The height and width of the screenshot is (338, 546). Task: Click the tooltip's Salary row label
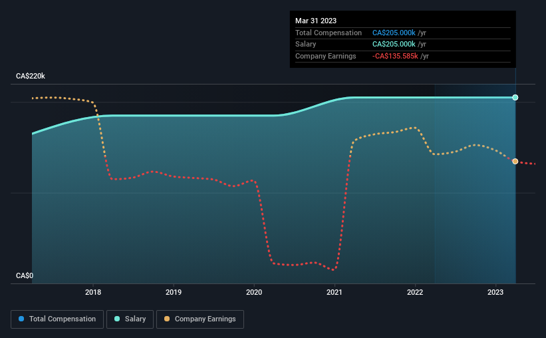pyautogui.click(x=305, y=45)
